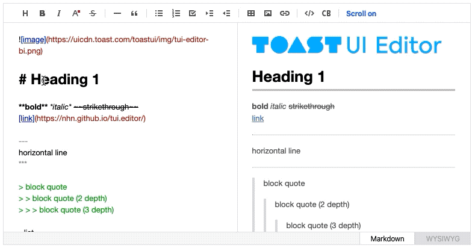Insert a horizontal line
The image size is (472, 248).
[117, 13]
